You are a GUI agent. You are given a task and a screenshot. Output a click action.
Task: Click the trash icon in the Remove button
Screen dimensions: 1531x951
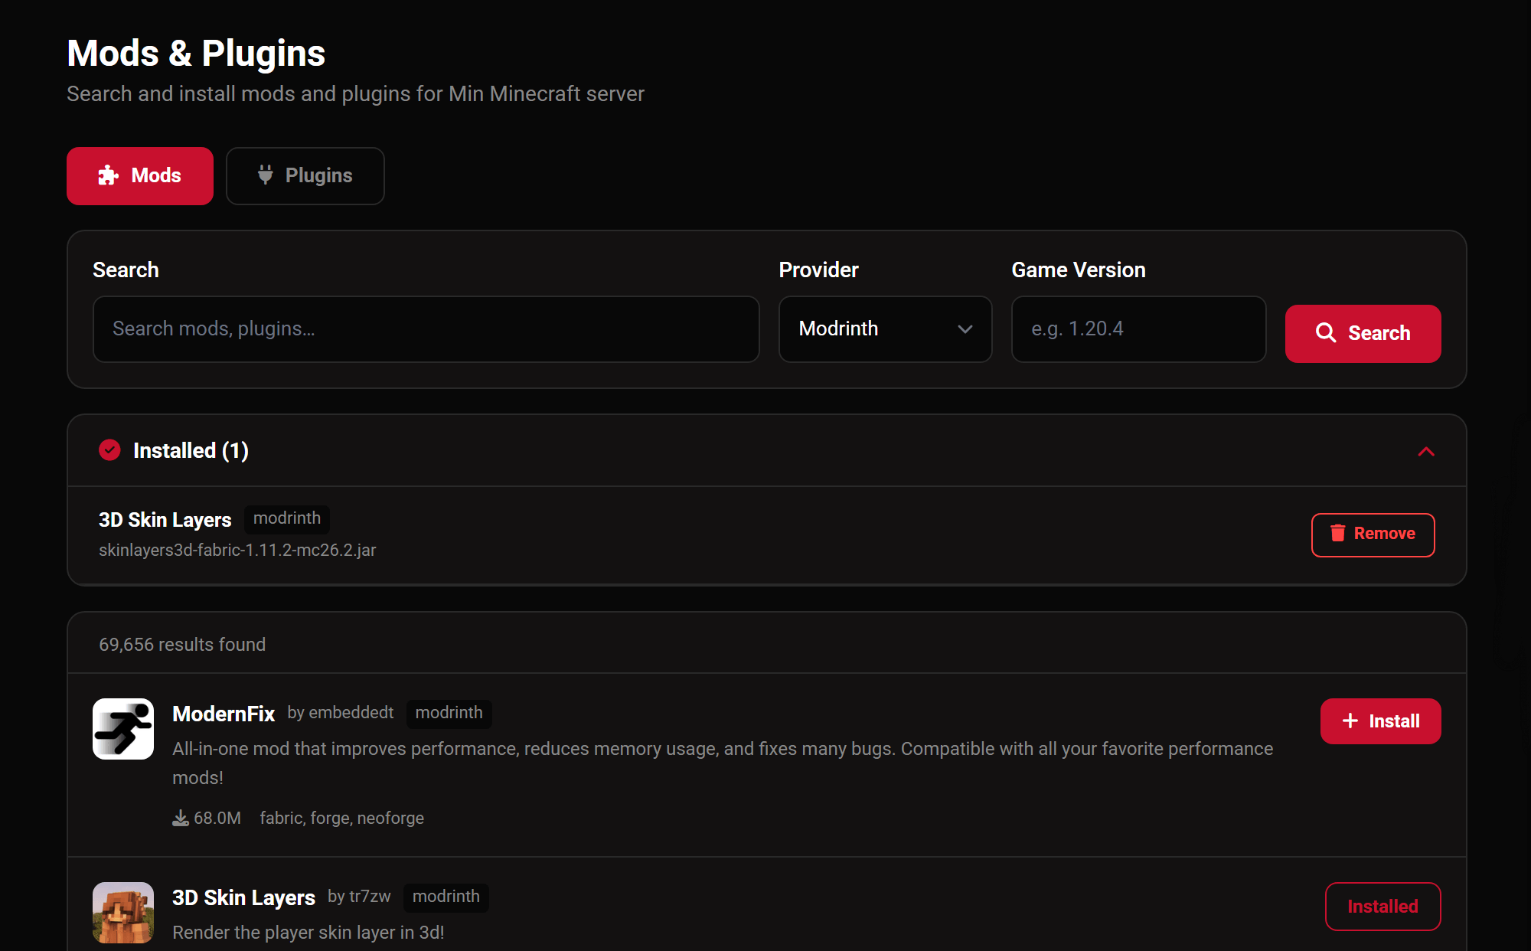pos(1337,533)
